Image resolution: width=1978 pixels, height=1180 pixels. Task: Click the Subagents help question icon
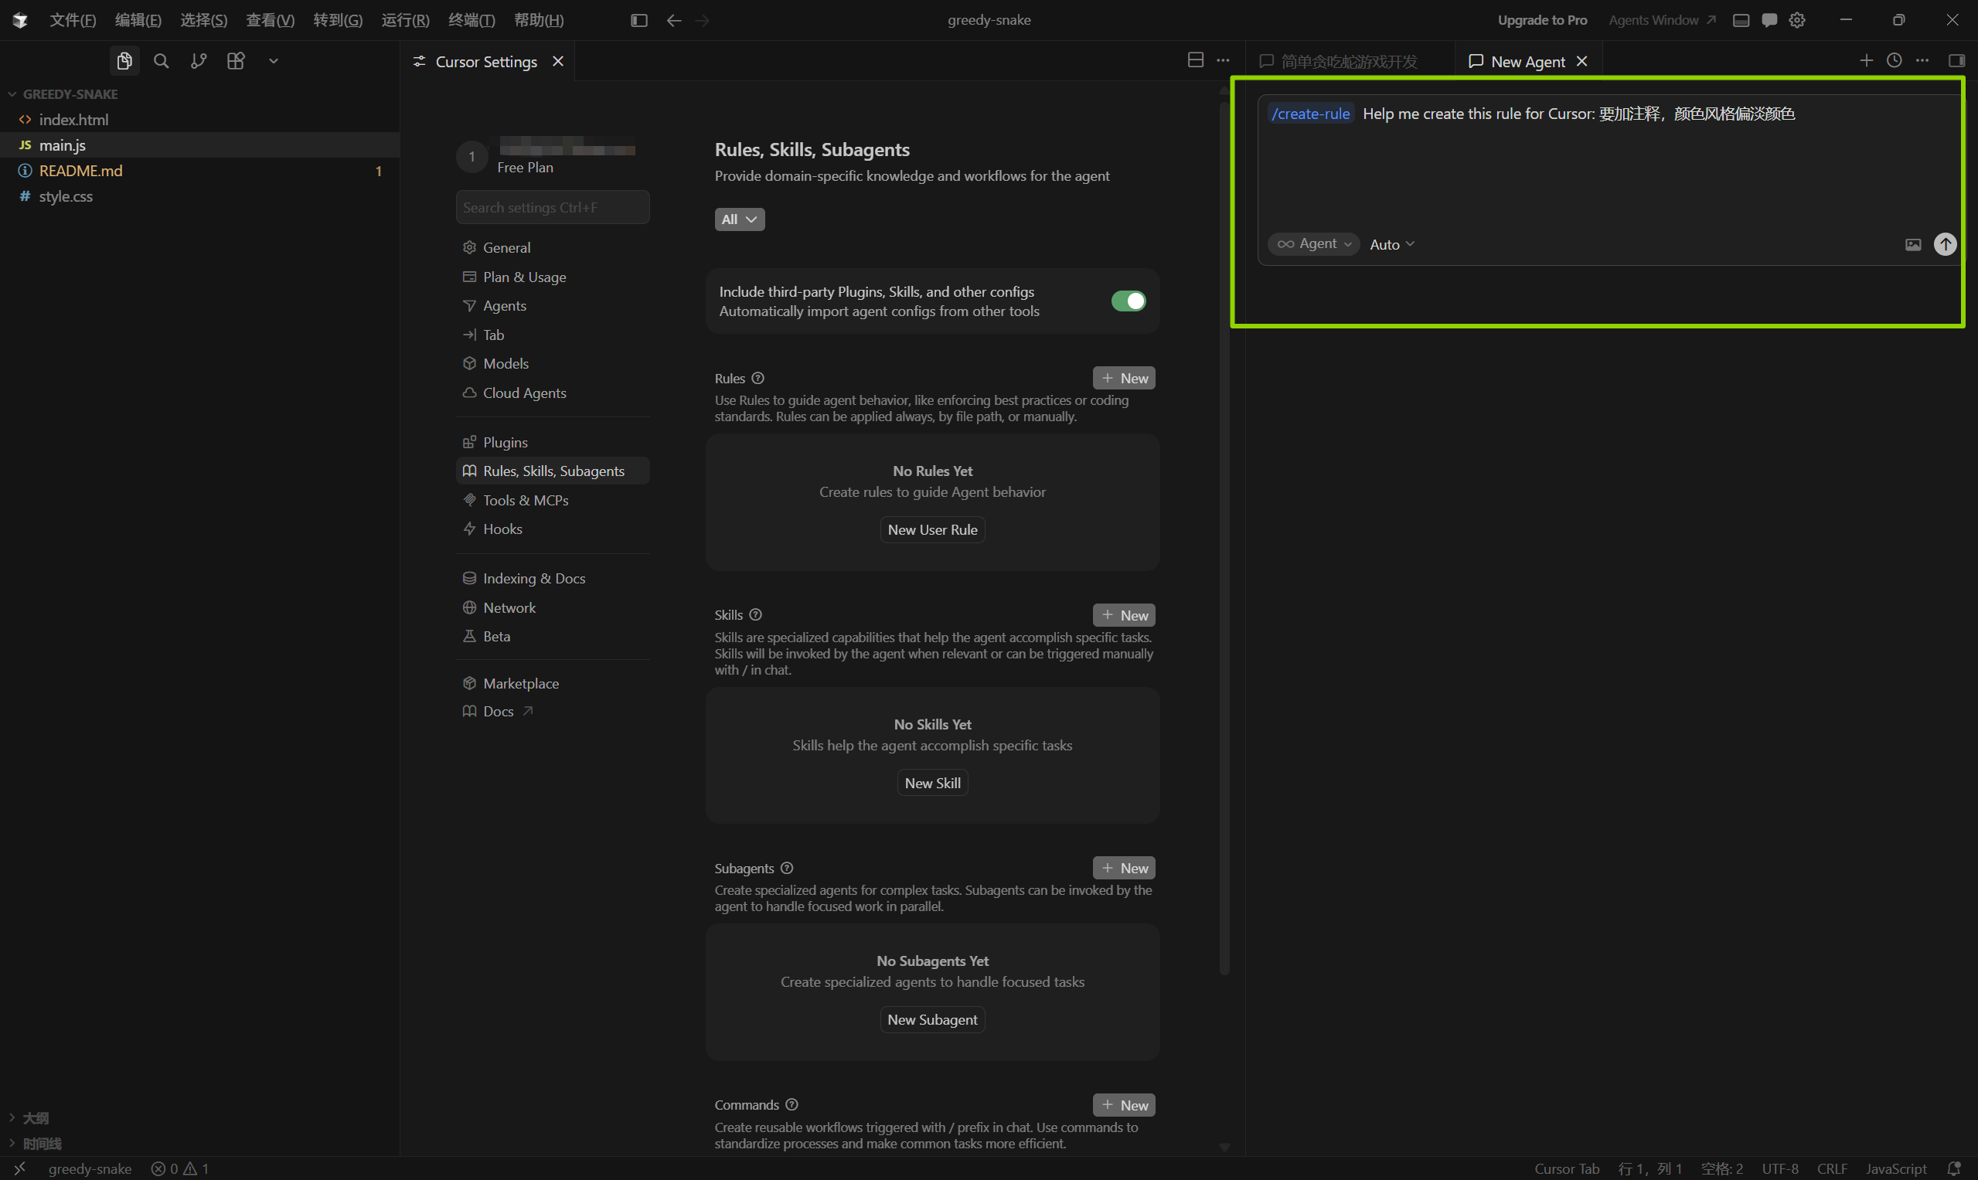click(x=787, y=868)
